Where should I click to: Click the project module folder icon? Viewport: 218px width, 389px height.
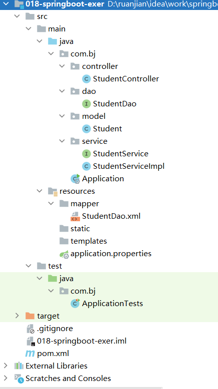coord(19,4)
